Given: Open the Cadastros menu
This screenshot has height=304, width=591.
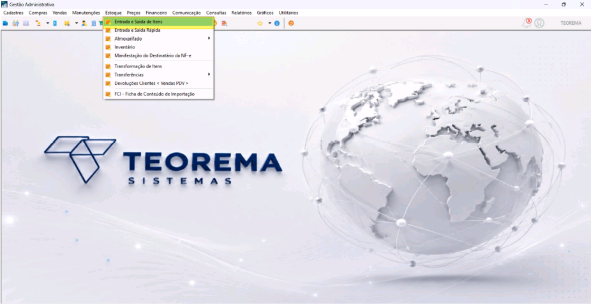Looking at the screenshot, I should (x=13, y=13).
